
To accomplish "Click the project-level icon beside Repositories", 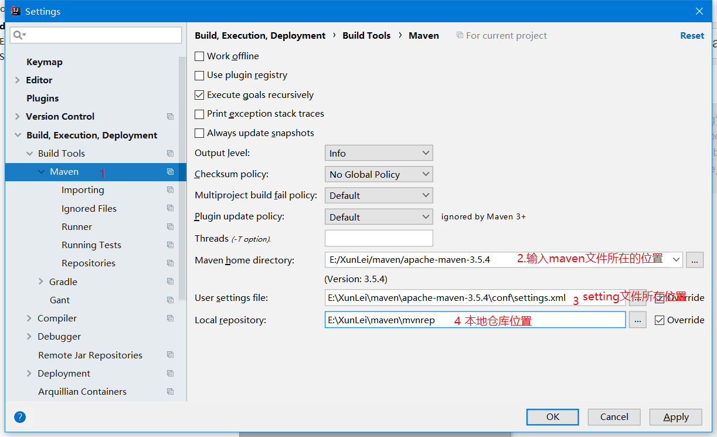I will point(170,263).
